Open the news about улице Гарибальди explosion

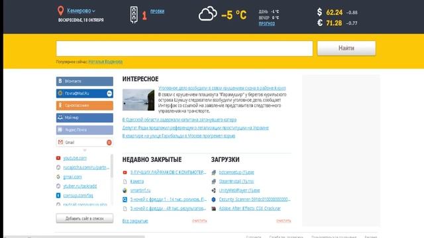(179, 136)
